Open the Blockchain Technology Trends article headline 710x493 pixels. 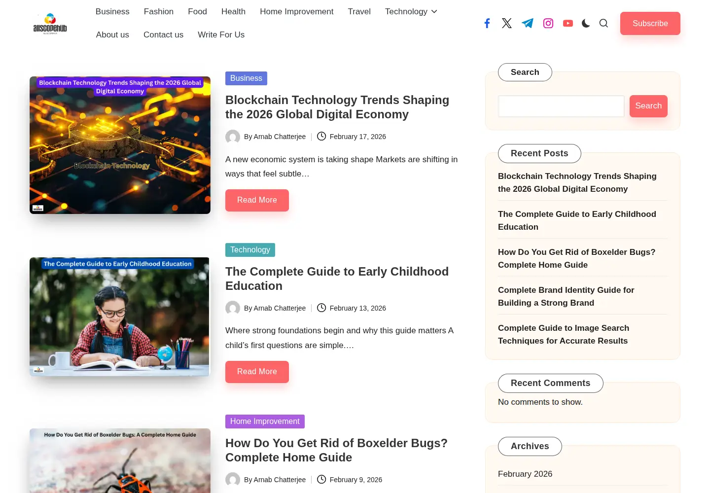(x=337, y=107)
